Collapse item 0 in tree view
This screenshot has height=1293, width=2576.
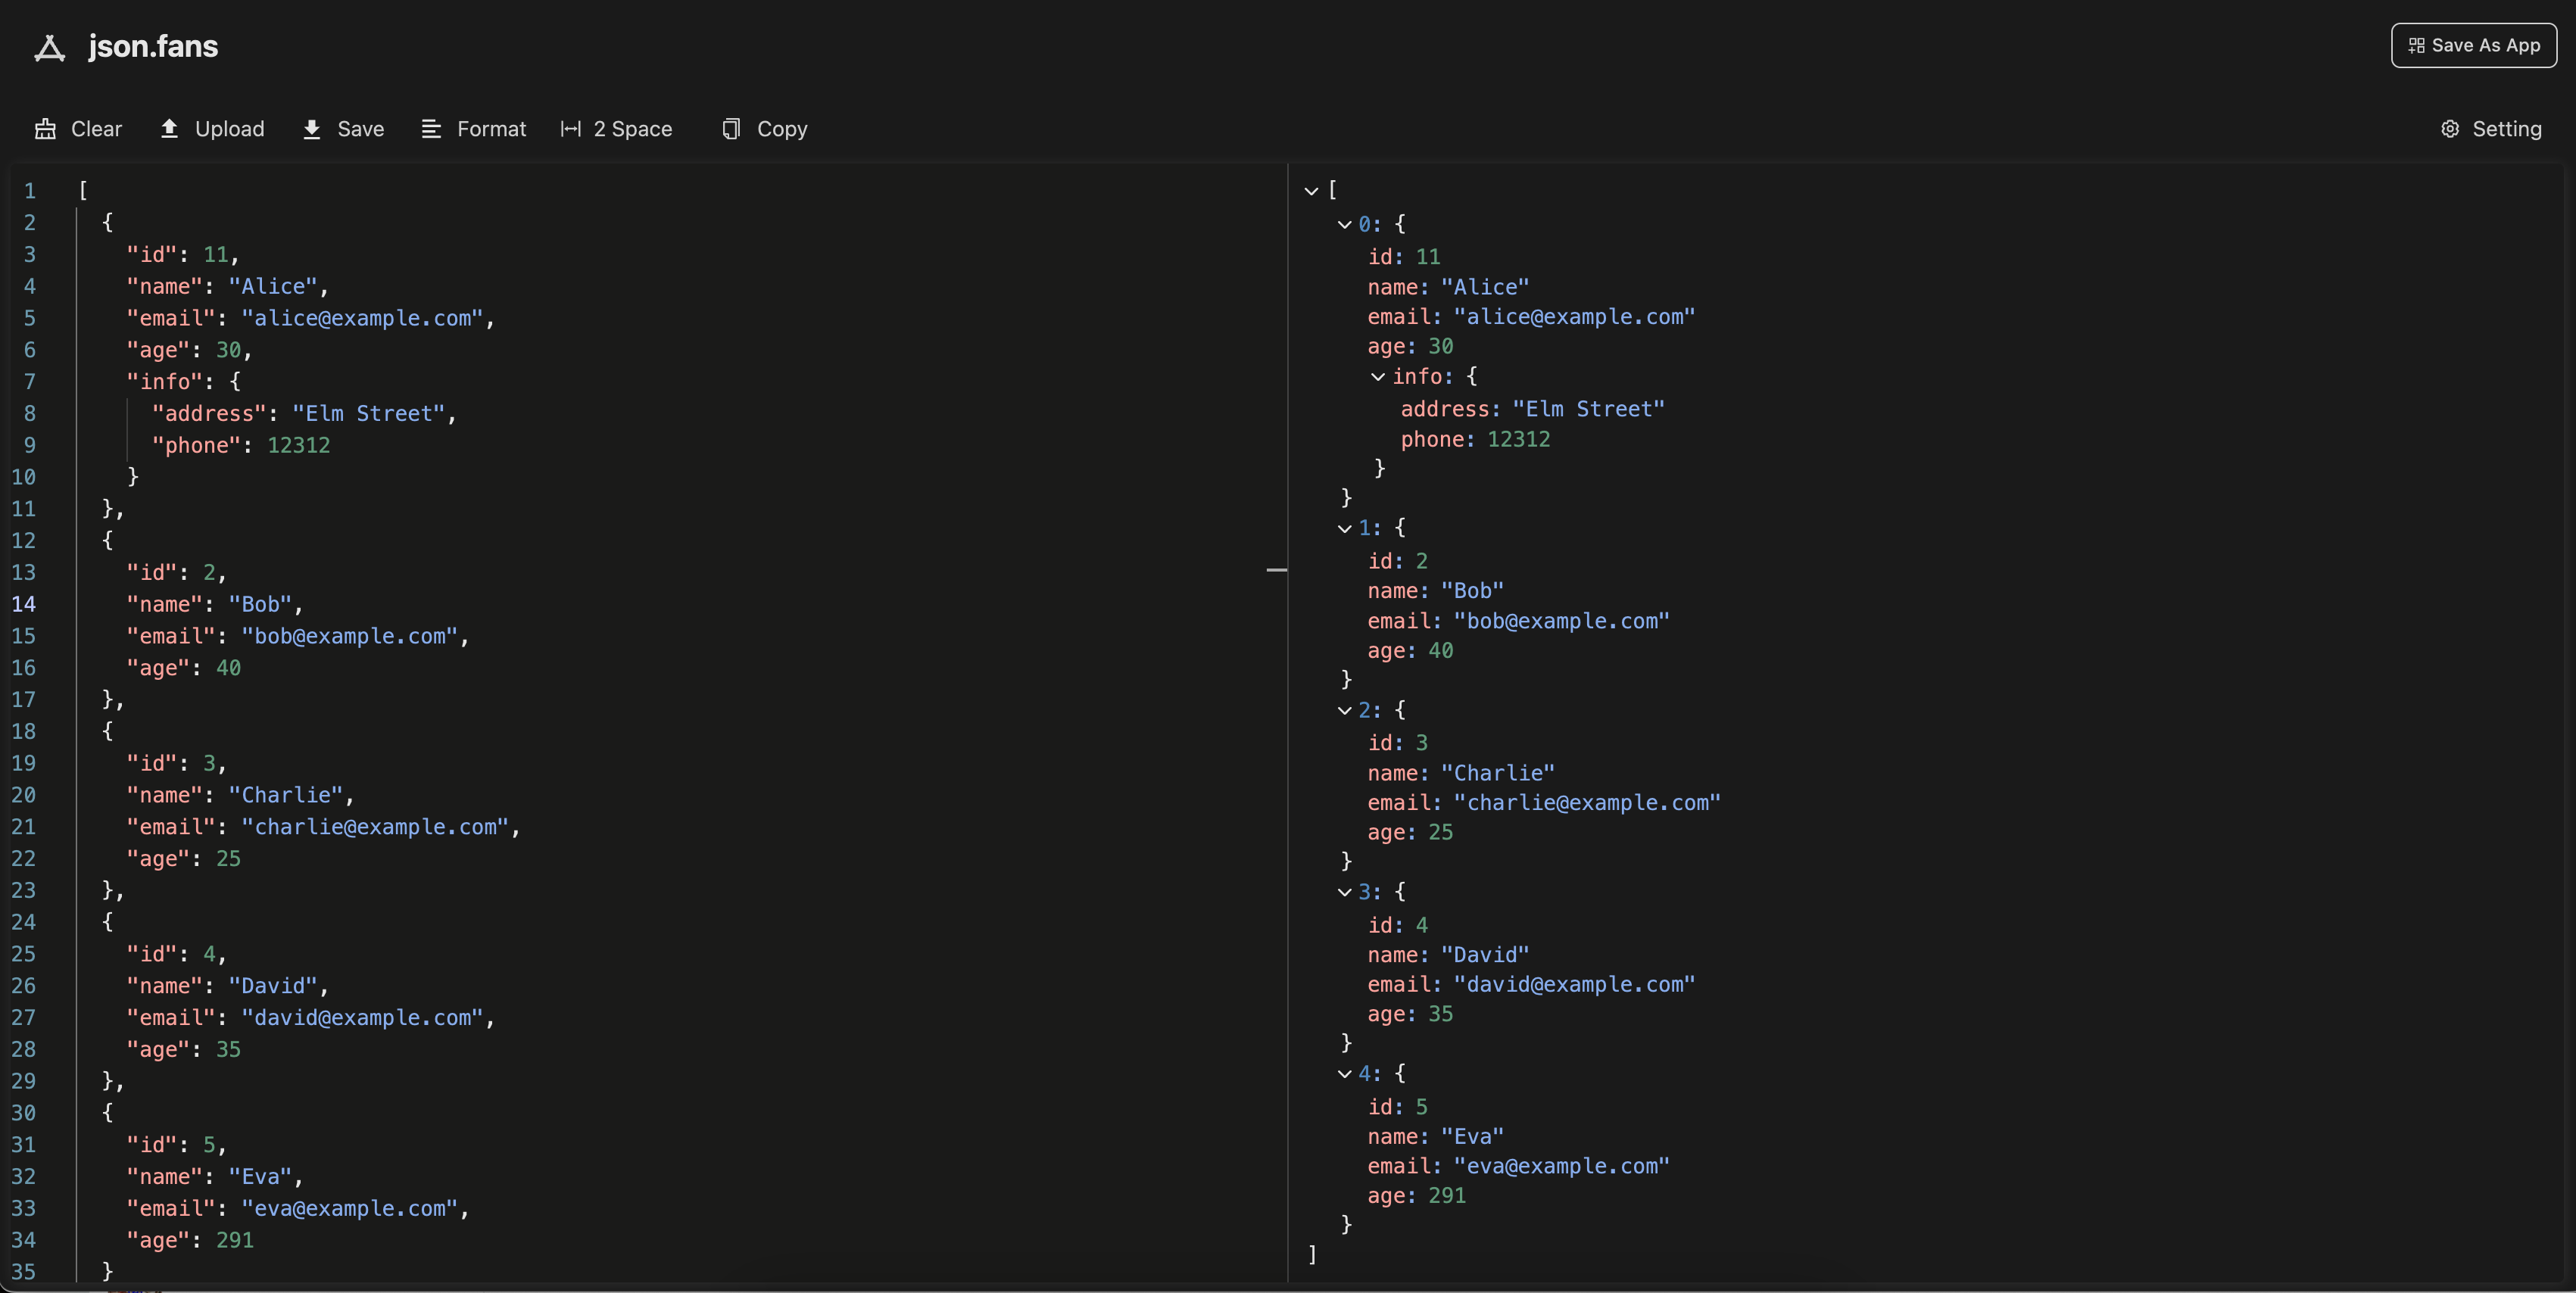coord(1344,225)
